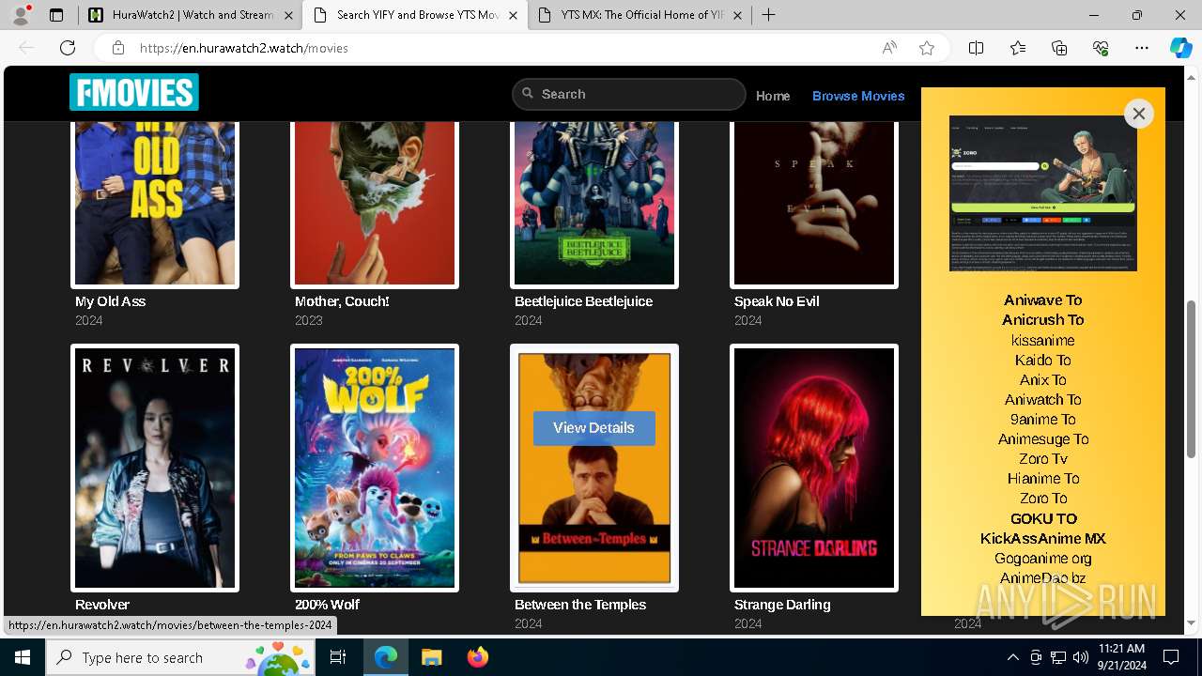Close the Search YIFY tab

click(513, 15)
